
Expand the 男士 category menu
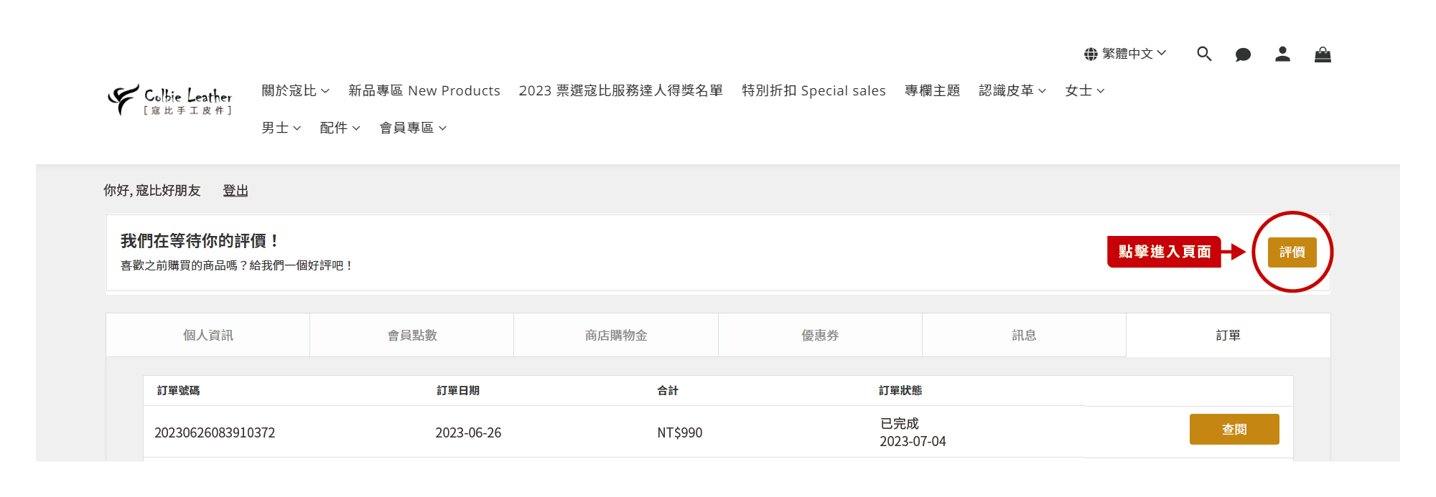[281, 128]
